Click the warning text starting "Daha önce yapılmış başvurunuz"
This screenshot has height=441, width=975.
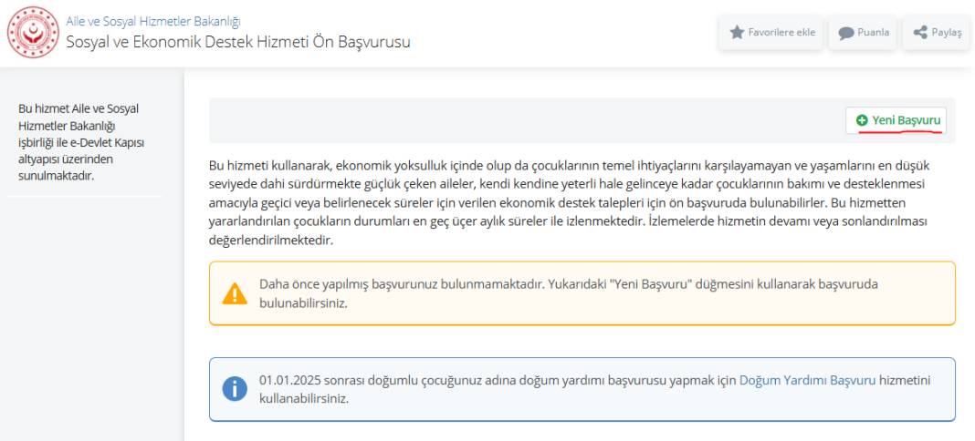click(x=569, y=294)
